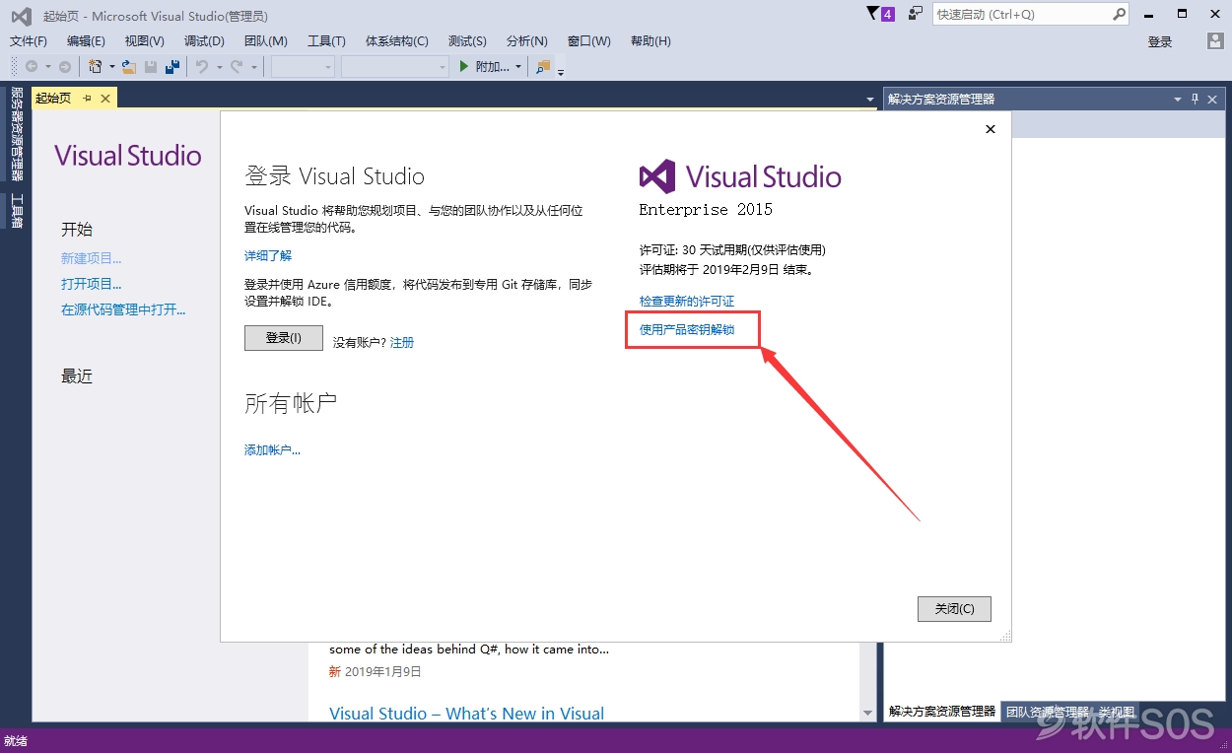Click the magnifier icon in Quick Launch

coord(1119,14)
